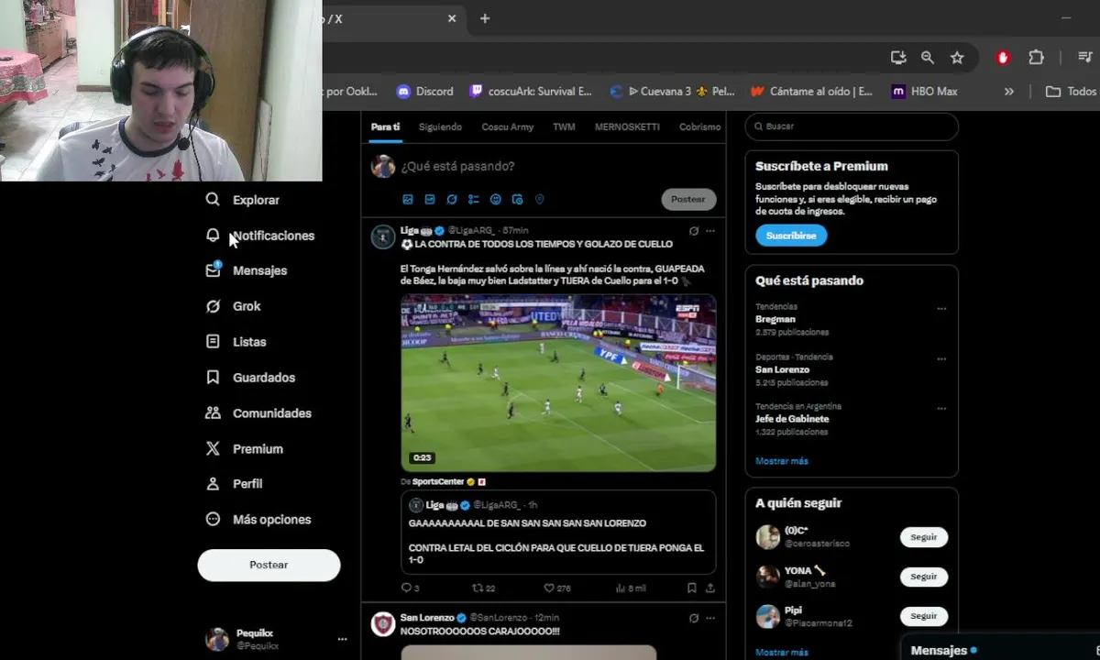Add image media to the new post
The width and height of the screenshot is (1100, 660).
coord(408,199)
